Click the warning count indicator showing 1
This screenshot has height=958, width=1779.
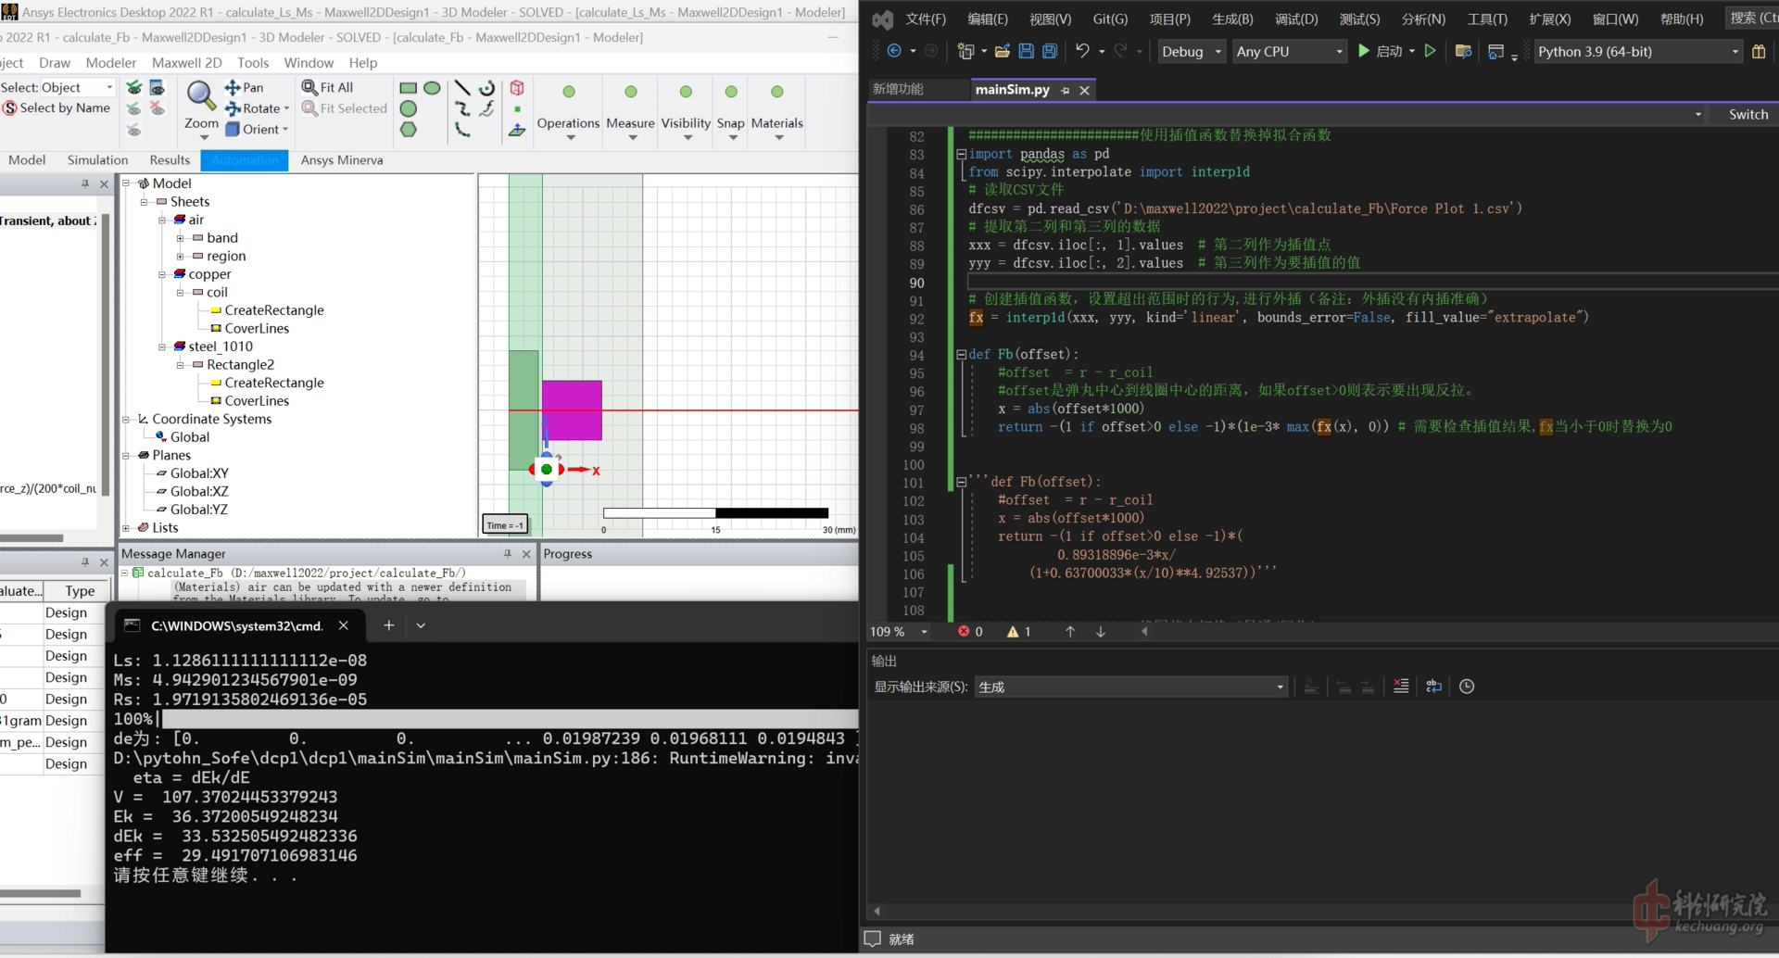click(1019, 631)
